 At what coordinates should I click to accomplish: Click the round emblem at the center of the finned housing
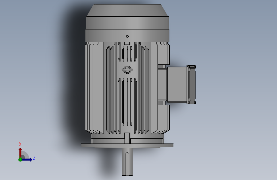(127, 70)
